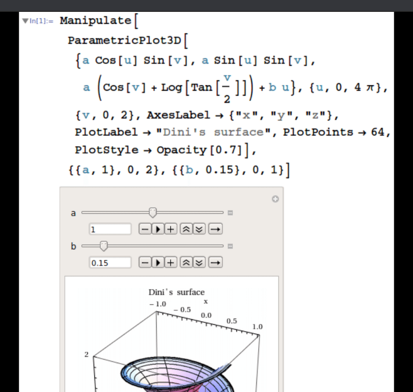The height and width of the screenshot is (392, 413).
Task: Slow down animation of parameter a
Action: (199, 229)
